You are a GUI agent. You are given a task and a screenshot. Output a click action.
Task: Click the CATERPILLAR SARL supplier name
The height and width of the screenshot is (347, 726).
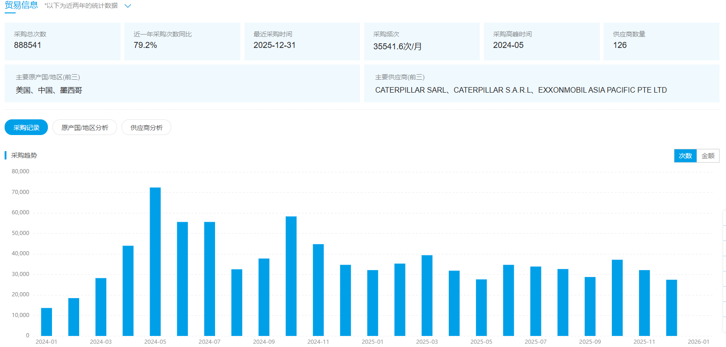[410, 90]
